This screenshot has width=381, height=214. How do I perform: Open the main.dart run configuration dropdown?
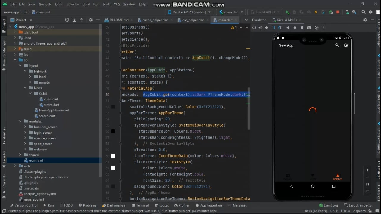(231, 12)
